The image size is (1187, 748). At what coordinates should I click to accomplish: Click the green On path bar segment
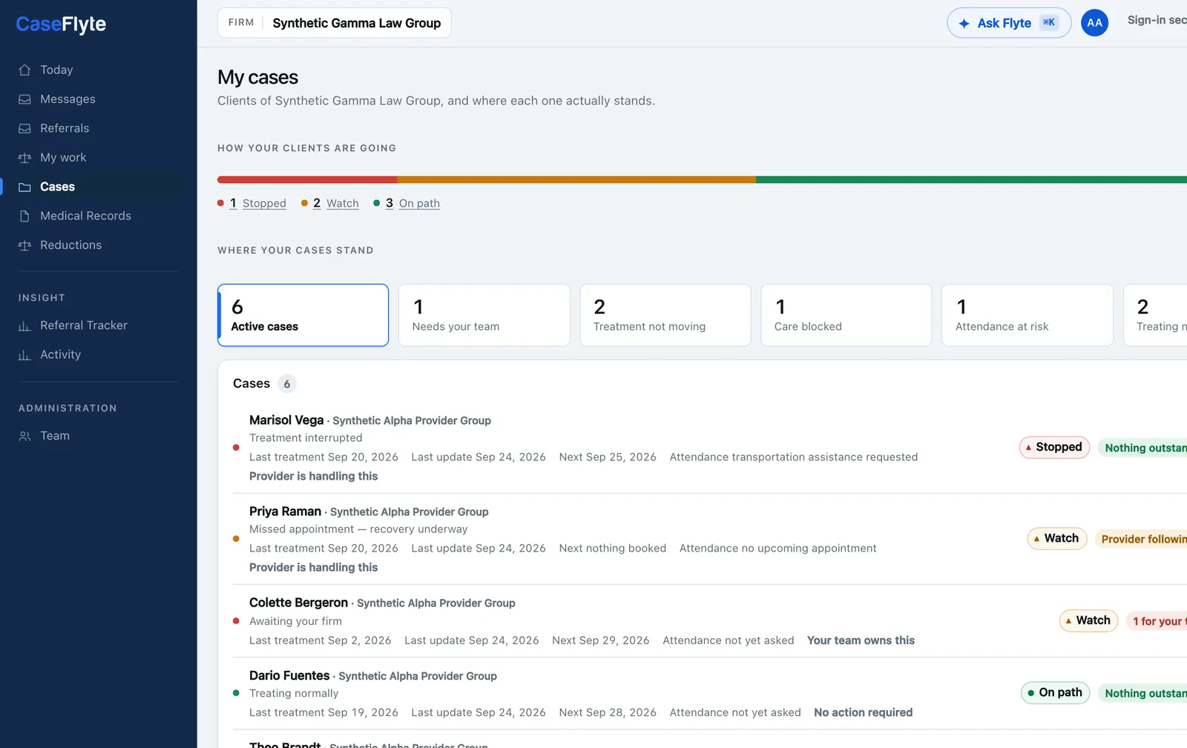(x=971, y=179)
